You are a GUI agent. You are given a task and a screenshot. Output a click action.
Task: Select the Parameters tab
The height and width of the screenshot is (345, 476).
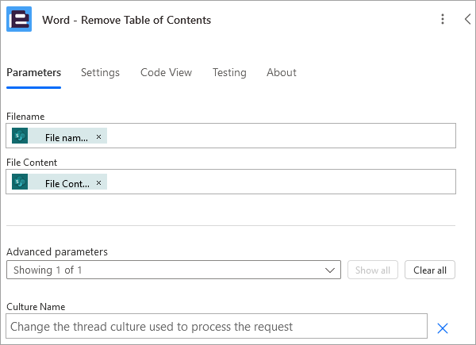pyautogui.click(x=33, y=72)
